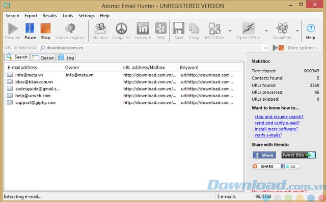This screenshot has height=202, width=326.
Task: Expand the AtomPark dropdown arrow
Action: pyautogui.click(x=297, y=31)
